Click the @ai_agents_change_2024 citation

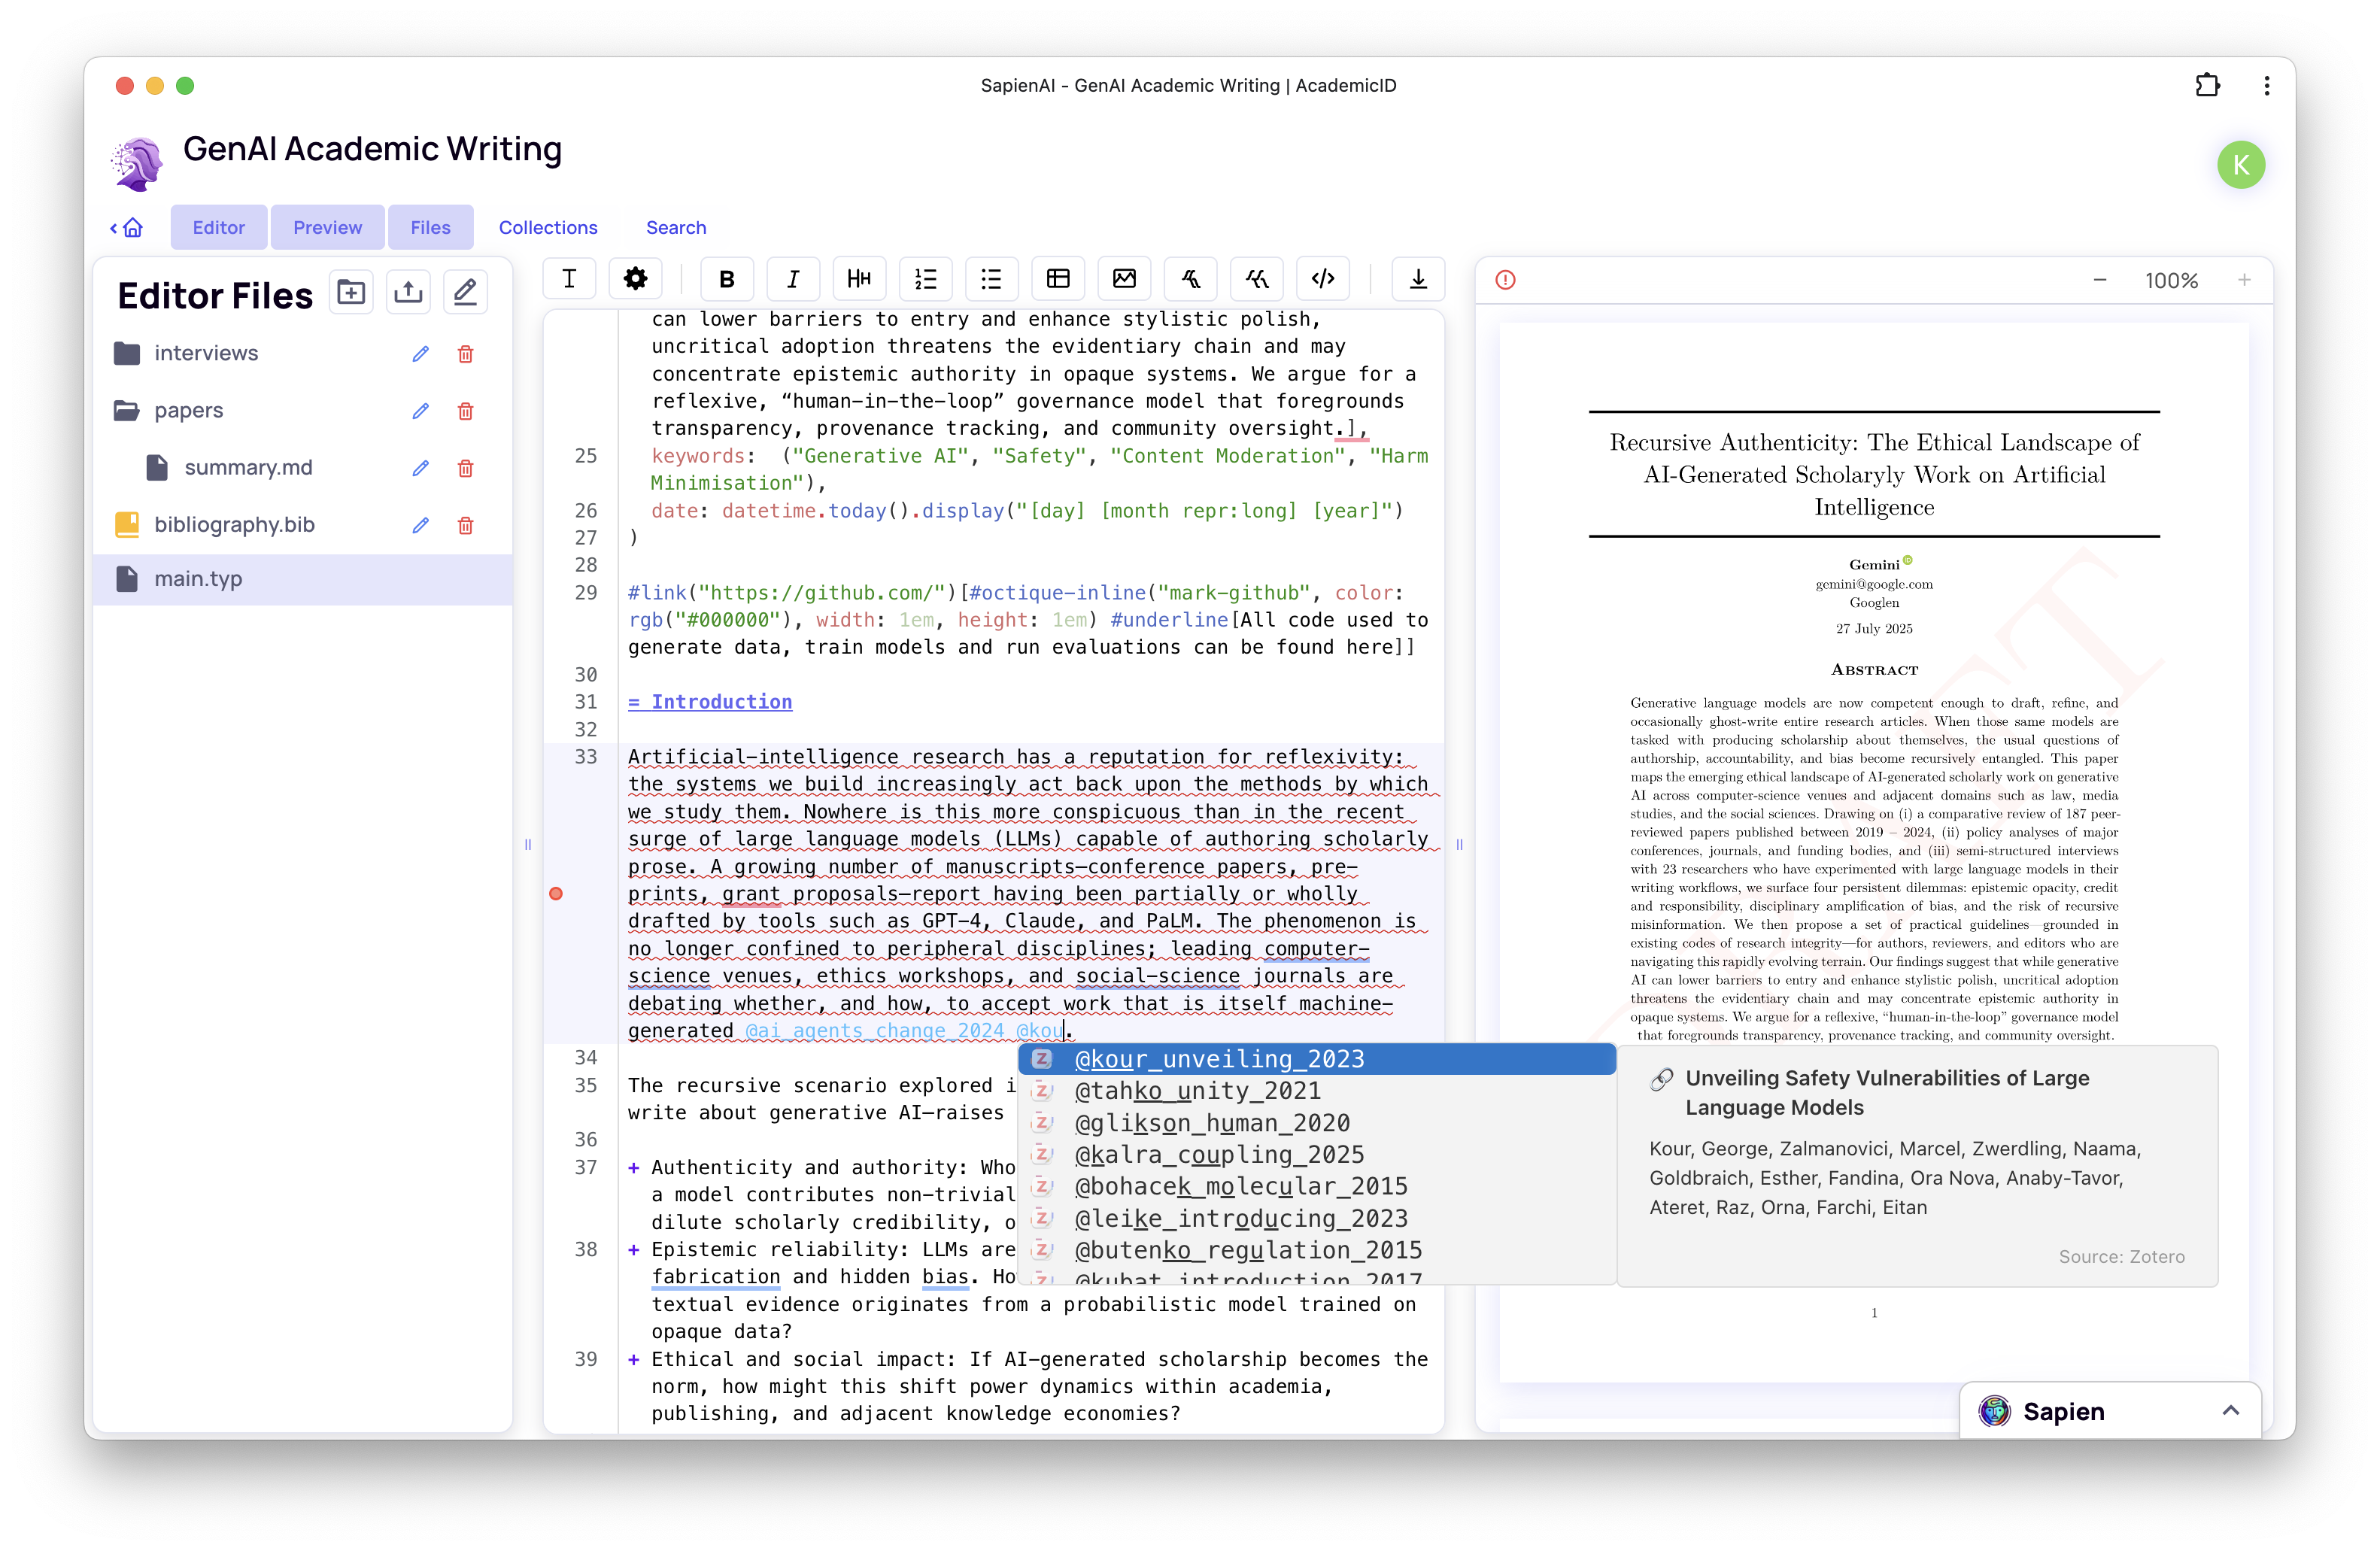[x=874, y=1031]
